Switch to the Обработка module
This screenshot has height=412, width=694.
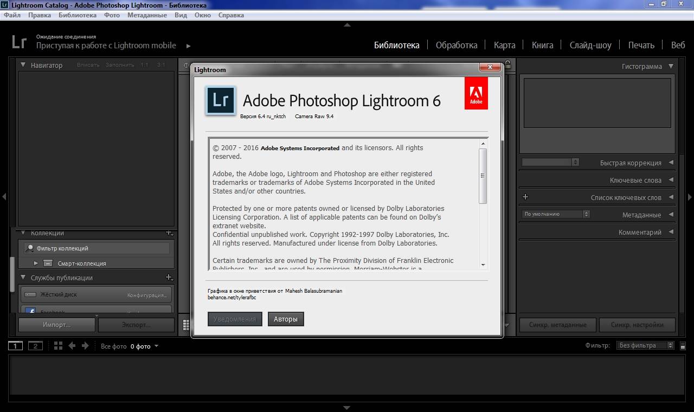point(457,45)
